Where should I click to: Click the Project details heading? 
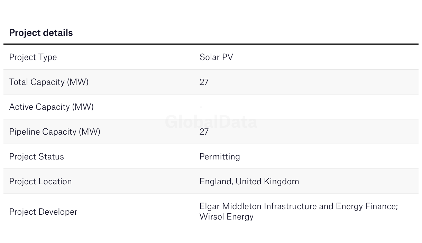(x=41, y=33)
